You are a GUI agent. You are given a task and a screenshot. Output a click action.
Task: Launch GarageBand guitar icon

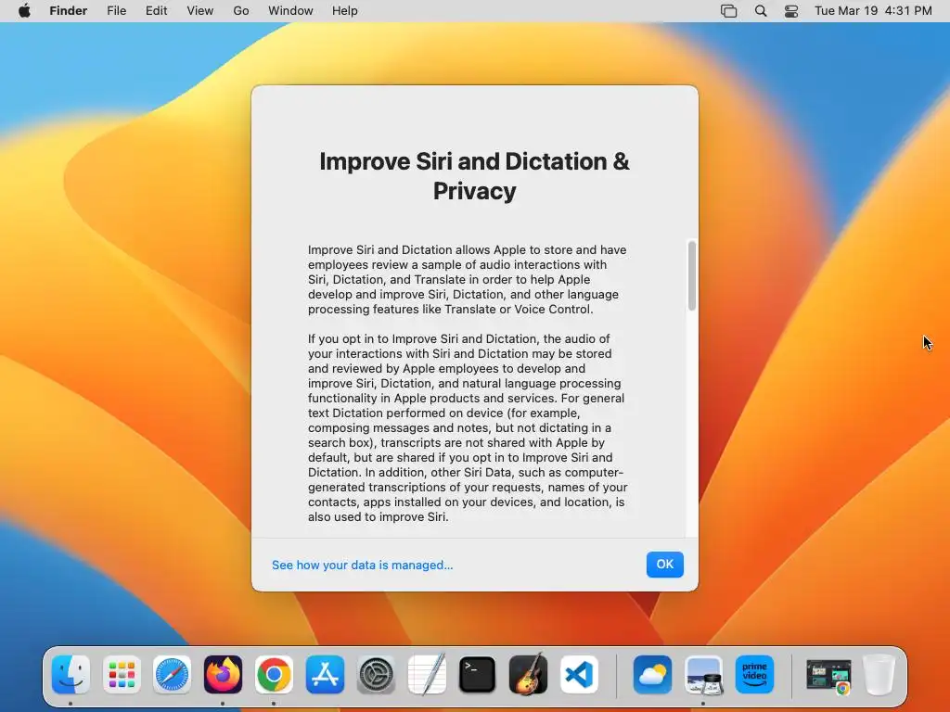[x=528, y=675]
